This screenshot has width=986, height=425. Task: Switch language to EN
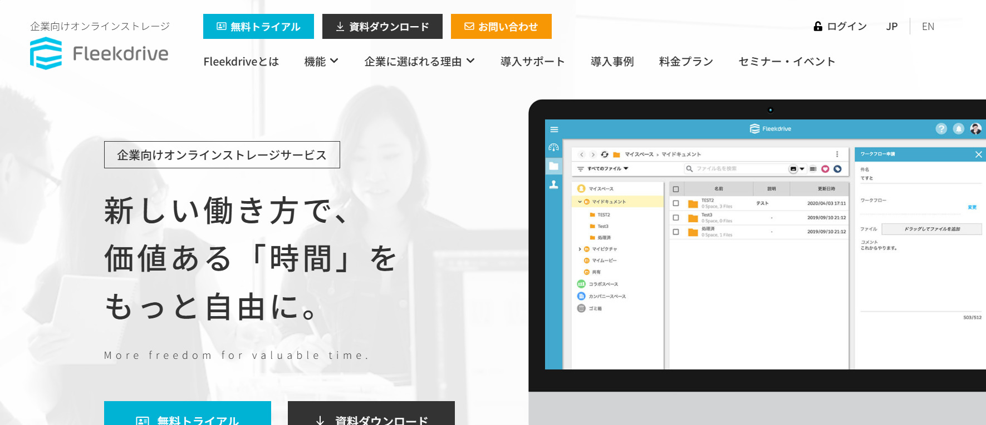point(928,26)
